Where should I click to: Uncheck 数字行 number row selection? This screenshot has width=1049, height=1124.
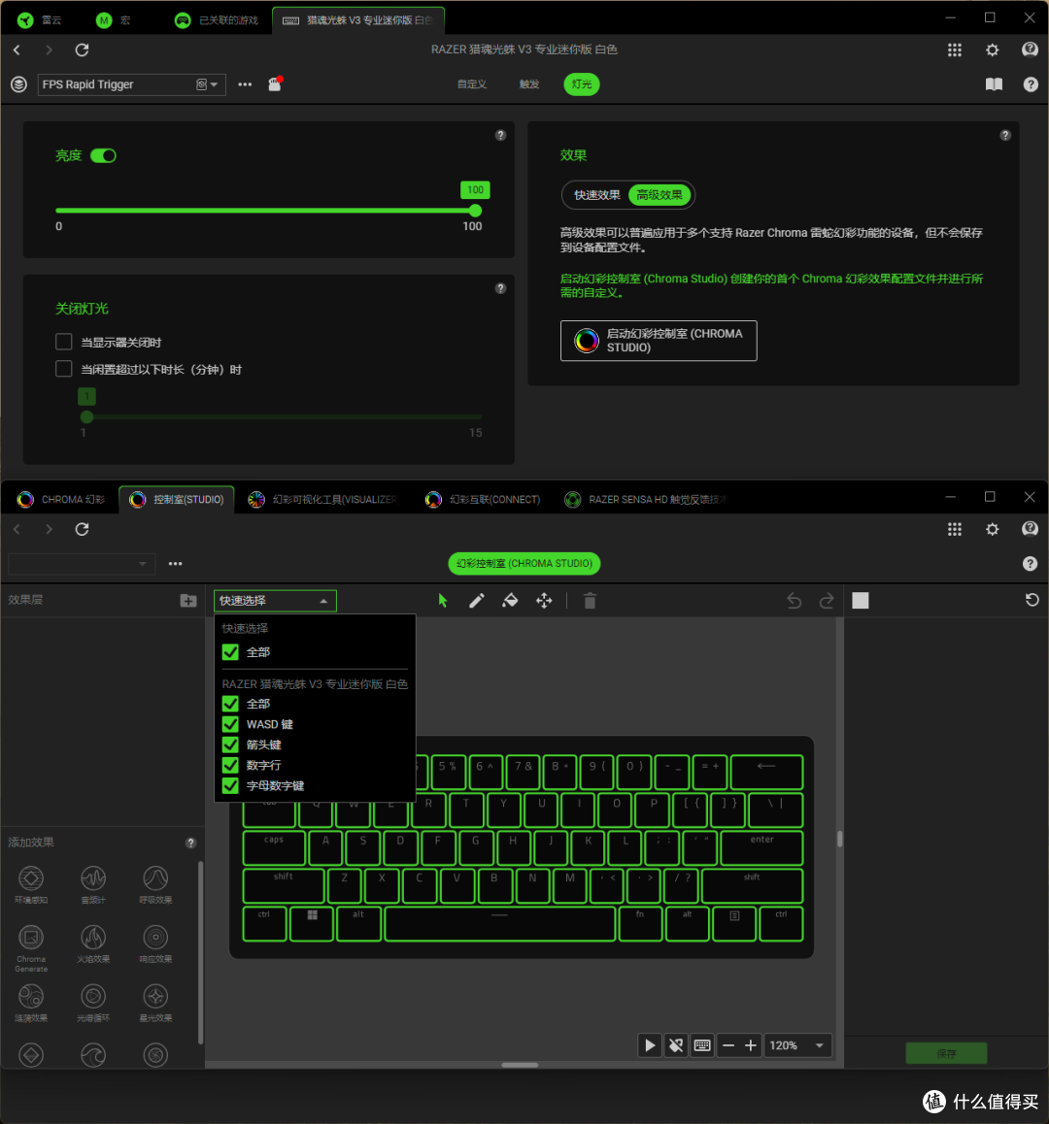click(x=230, y=765)
